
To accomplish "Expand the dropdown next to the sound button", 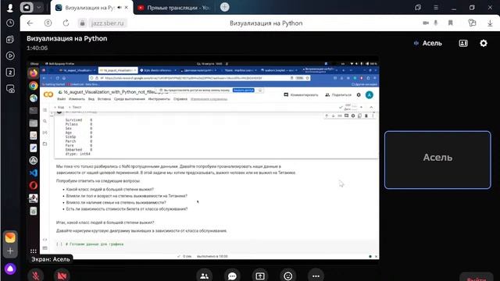I will (38, 7).
